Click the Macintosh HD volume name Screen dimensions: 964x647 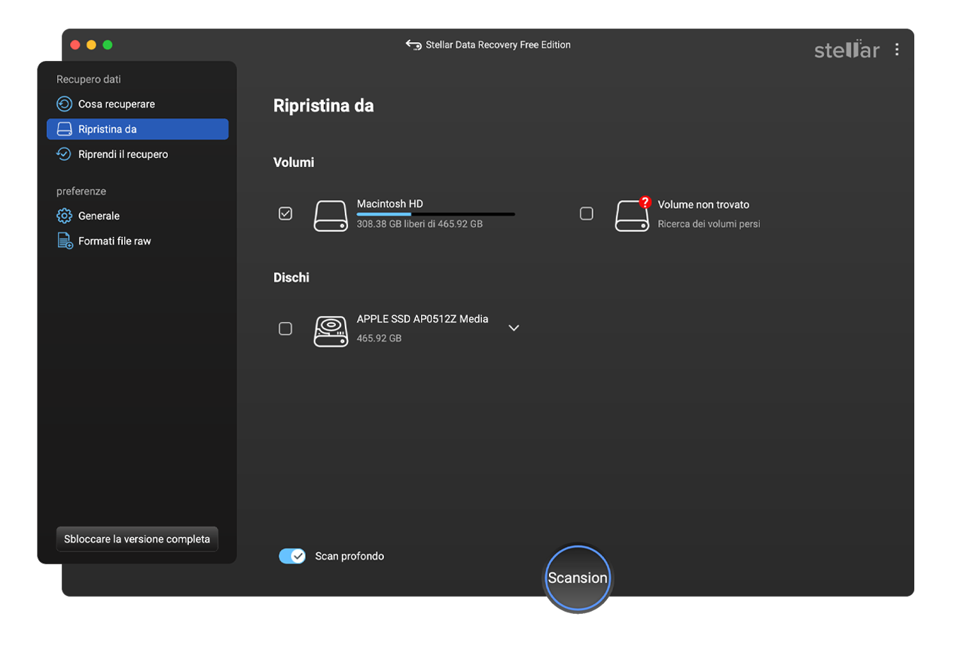point(390,204)
